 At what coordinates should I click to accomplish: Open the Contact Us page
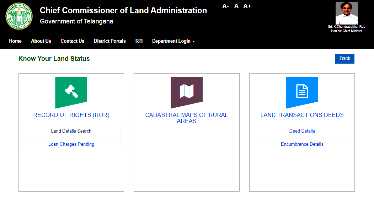pos(72,41)
